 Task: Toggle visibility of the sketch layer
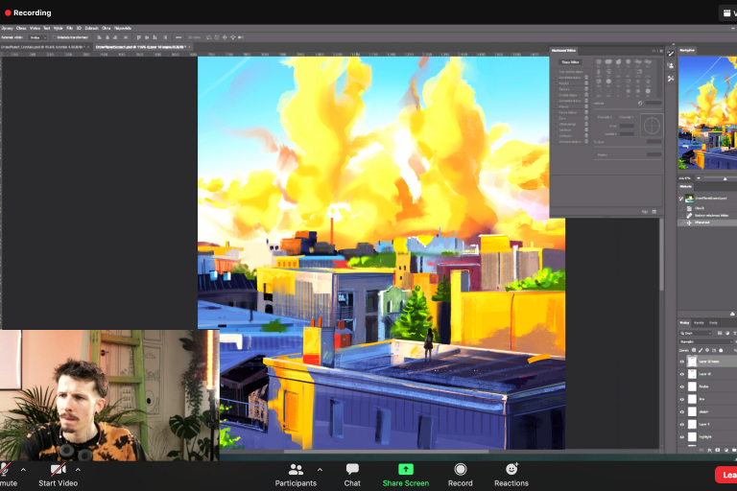pos(682,412)
